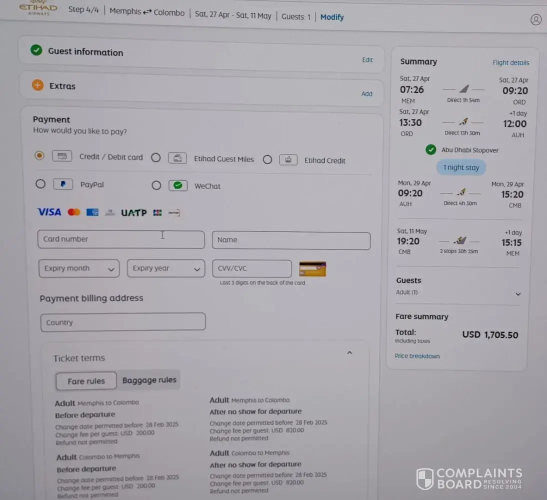Viewport: 547px width, 500px height.
Task: Open the Expiry year dropdown
Action: [166, 268]
